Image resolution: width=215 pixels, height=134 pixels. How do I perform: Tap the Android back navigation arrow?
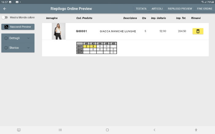pyautogui.click(x=154, y=130)
